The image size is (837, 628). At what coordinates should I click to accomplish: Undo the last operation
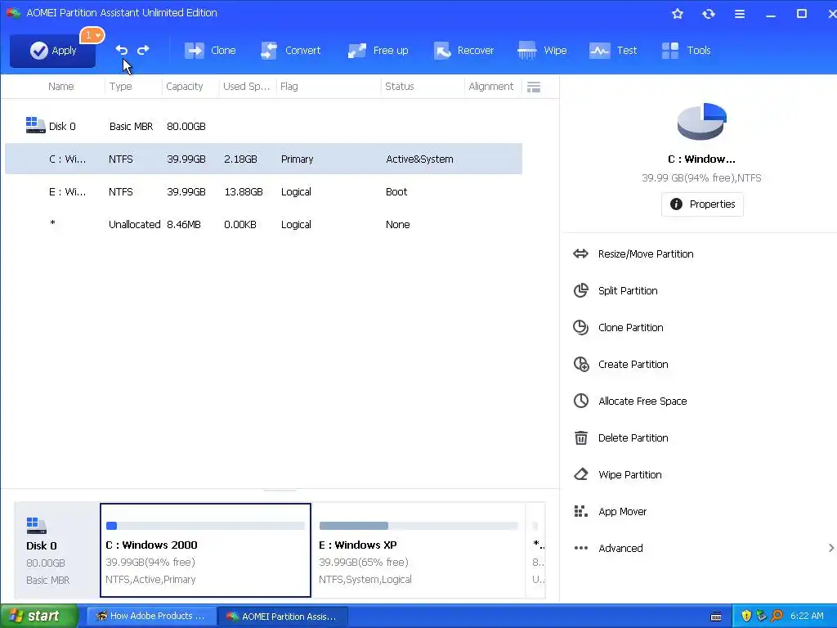pos(122,50)
